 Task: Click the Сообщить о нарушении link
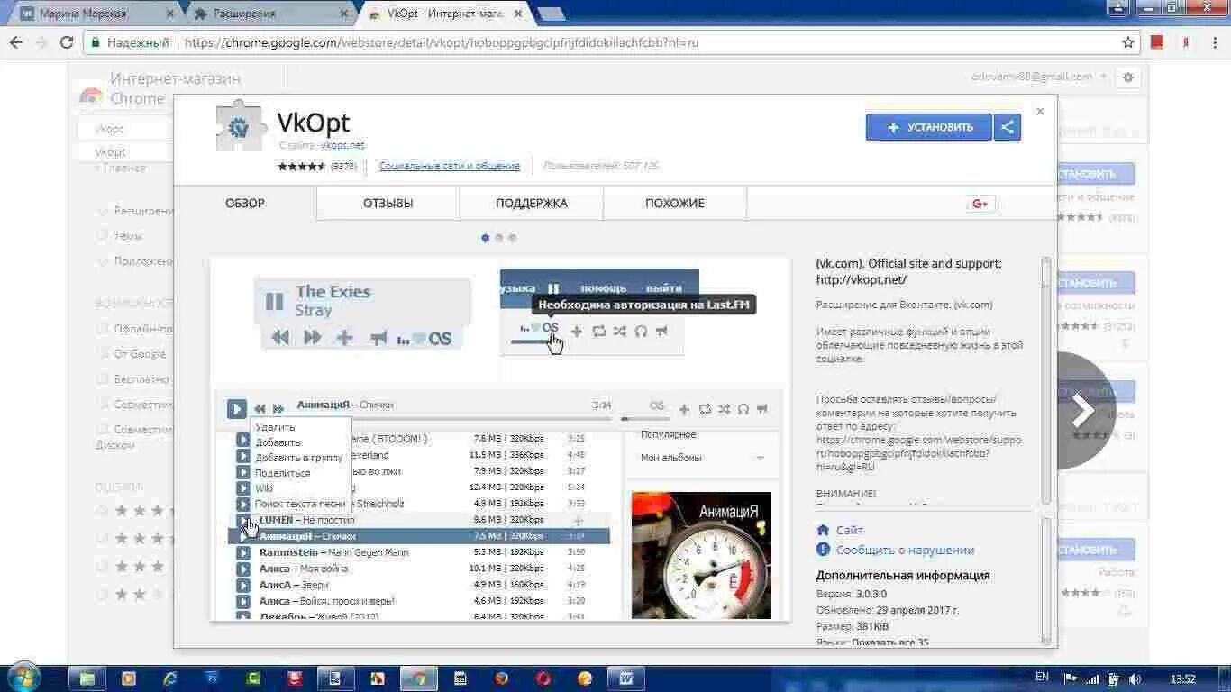905,550
